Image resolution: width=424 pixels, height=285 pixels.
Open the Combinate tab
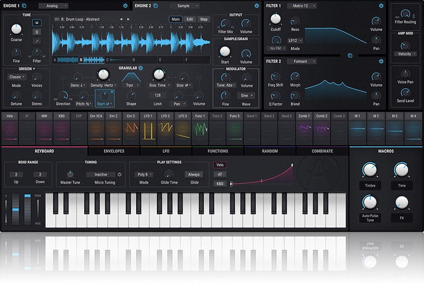[322, 151]
